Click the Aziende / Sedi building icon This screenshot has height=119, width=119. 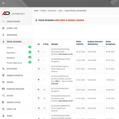point(3,28)
